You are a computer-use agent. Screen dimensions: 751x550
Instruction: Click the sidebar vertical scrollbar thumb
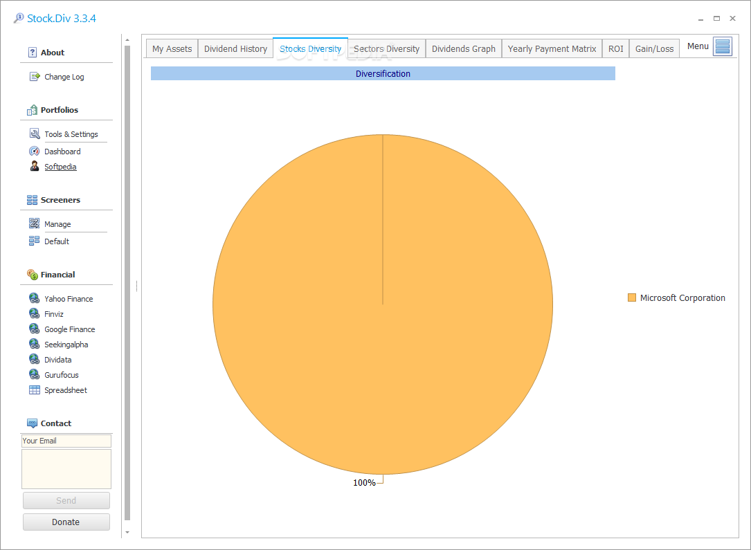127,282
